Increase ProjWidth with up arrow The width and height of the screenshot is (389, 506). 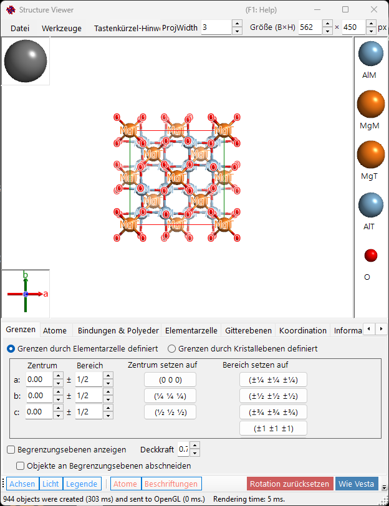[x=237, y=24]
